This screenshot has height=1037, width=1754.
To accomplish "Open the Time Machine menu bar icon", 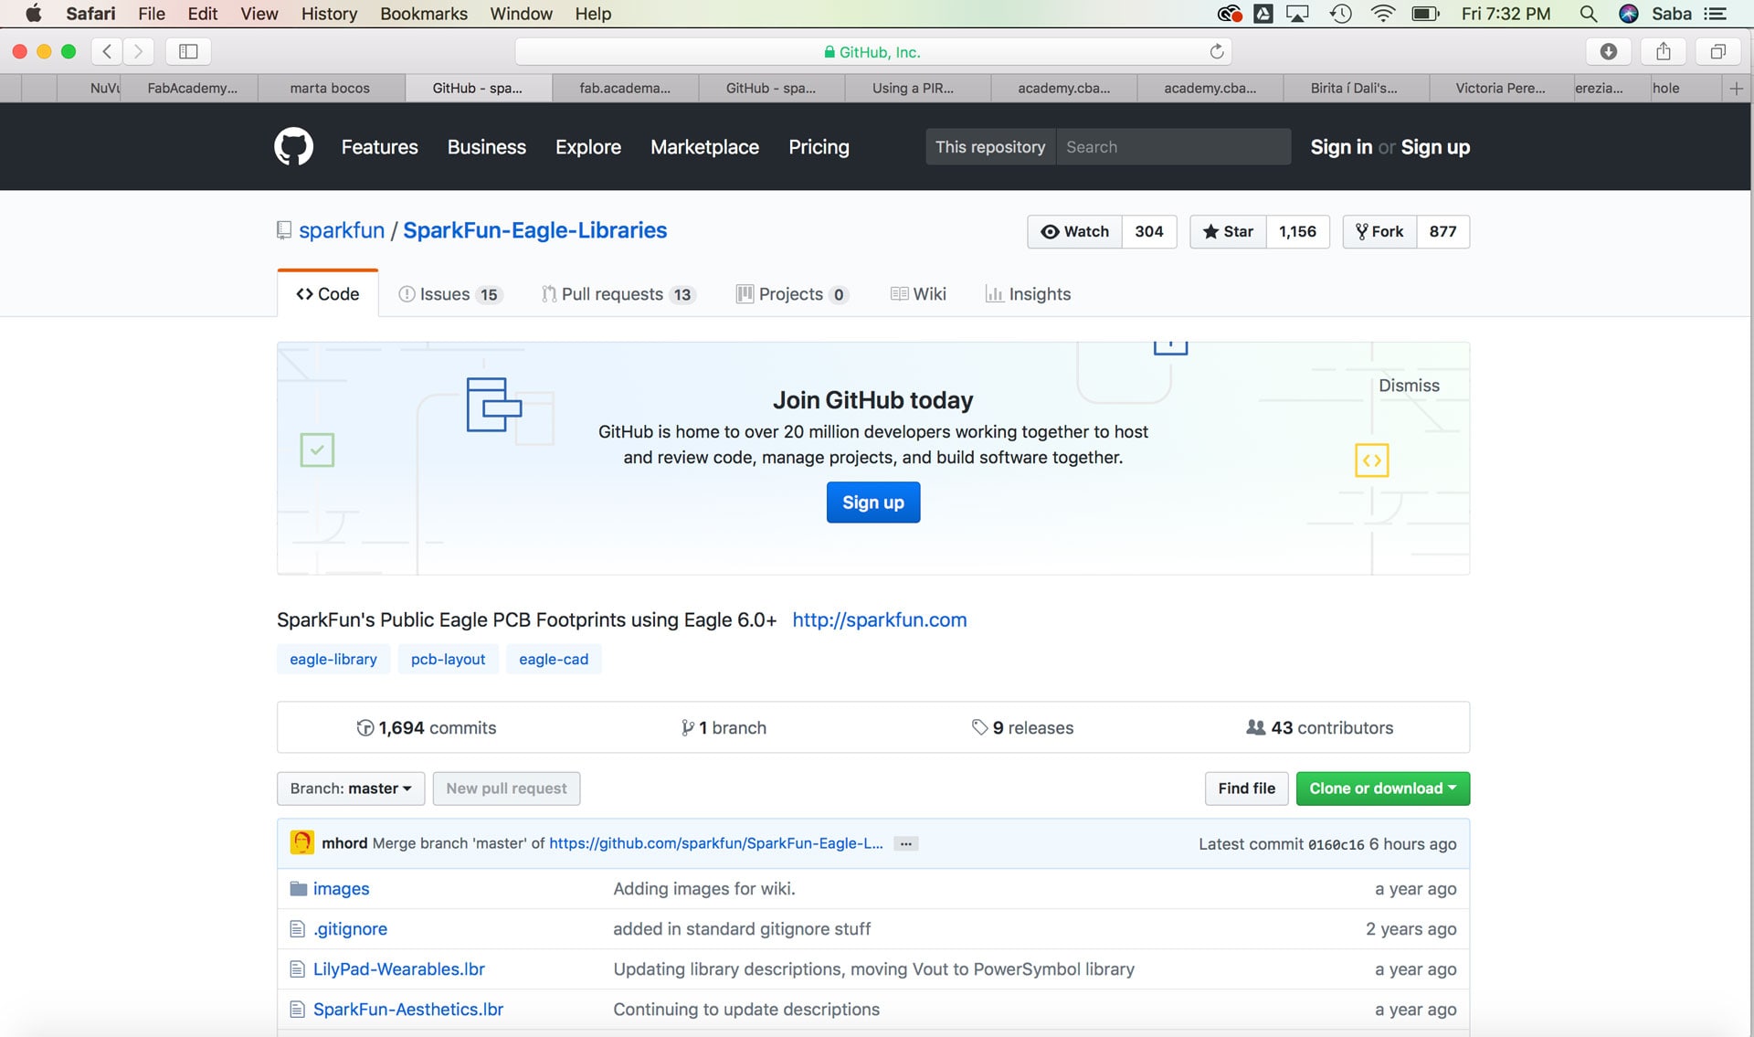I will [1340, 14].
